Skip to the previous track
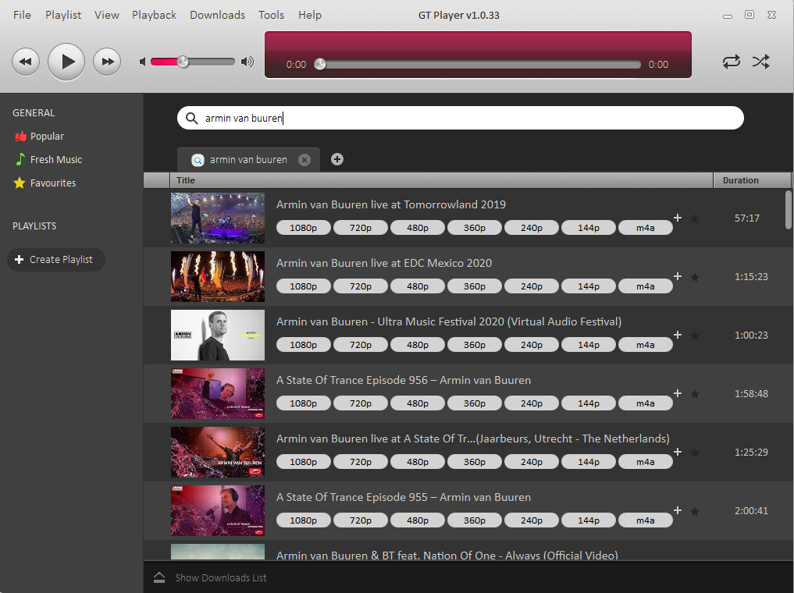The width and height of the screenshot is (794, 593). click(26, 62)
